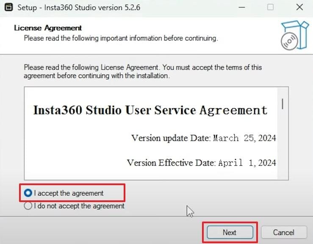Click "Version Effective Date: April 1, 2024" line
Image resolution: width=313 pixels, height=244 pixels.
(x=202, y=163)
